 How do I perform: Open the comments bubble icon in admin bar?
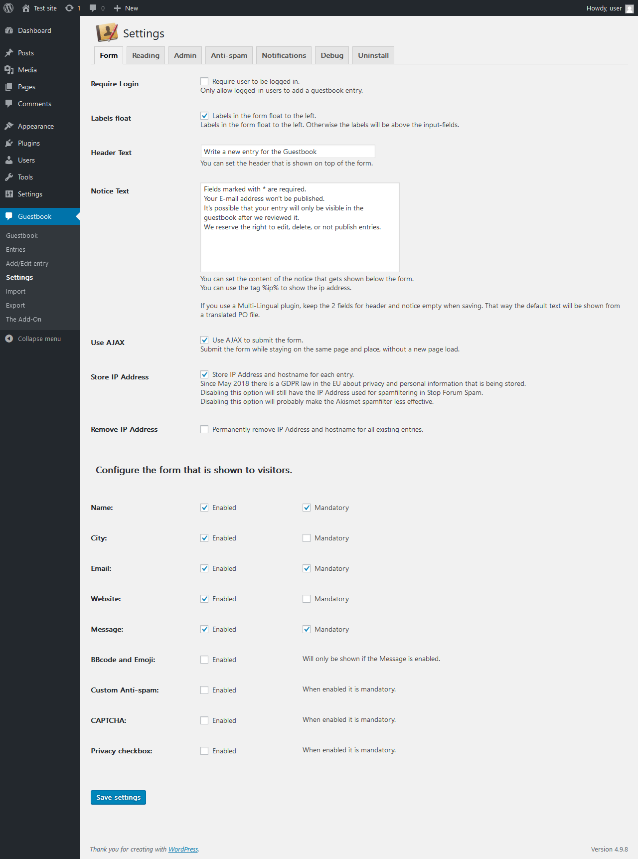click(93, 8)
